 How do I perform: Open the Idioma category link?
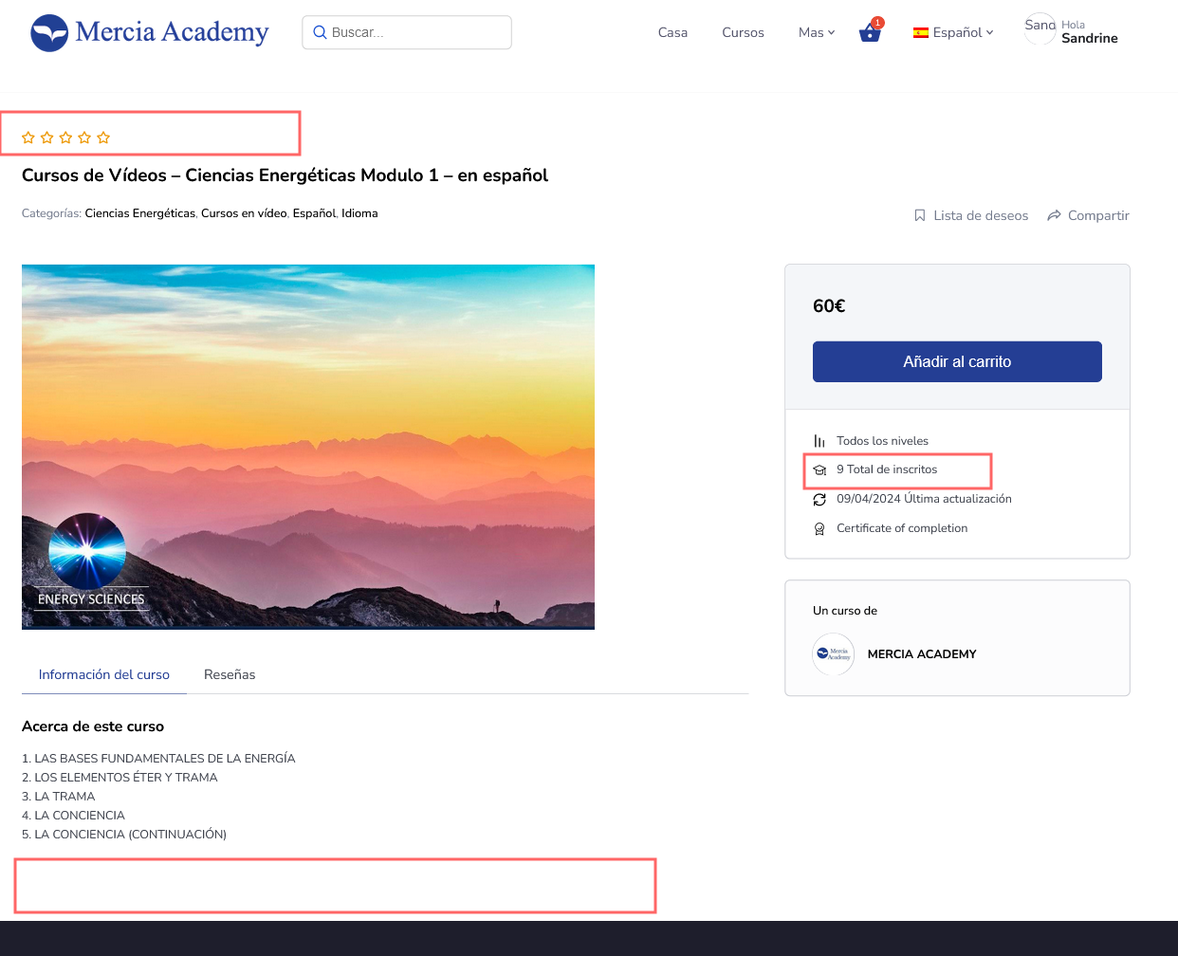tap(359, 213)
